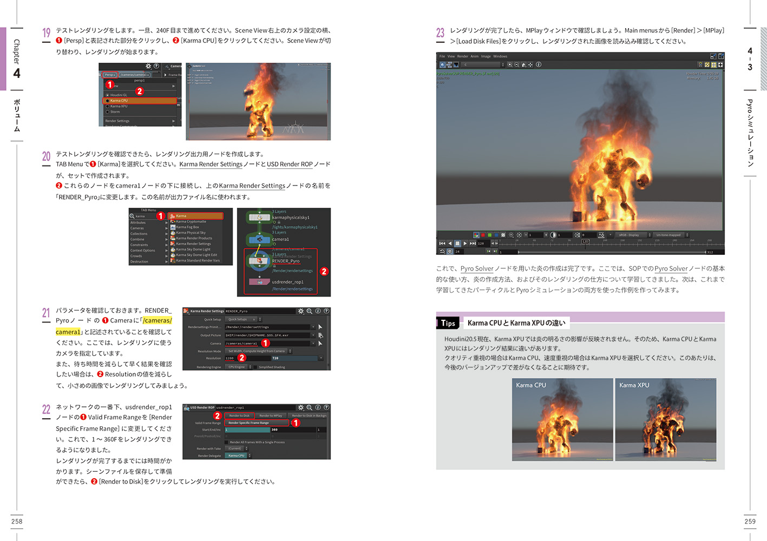Click the search icon in USD Render ROP

tap(310, 407)
